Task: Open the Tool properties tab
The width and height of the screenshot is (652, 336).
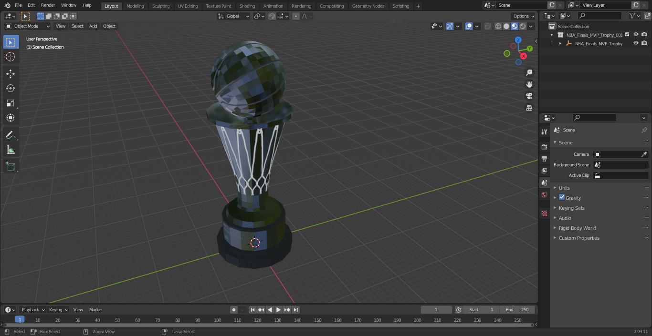Action: (544, 132)
